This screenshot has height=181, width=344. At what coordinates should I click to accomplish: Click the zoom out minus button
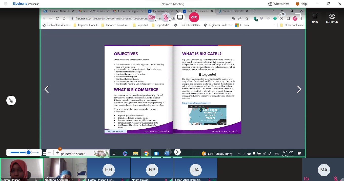[x=50, y=153]
